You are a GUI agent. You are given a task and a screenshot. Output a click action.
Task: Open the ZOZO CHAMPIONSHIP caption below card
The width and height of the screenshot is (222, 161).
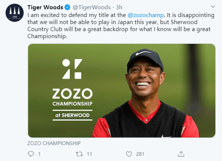[54, 143]
